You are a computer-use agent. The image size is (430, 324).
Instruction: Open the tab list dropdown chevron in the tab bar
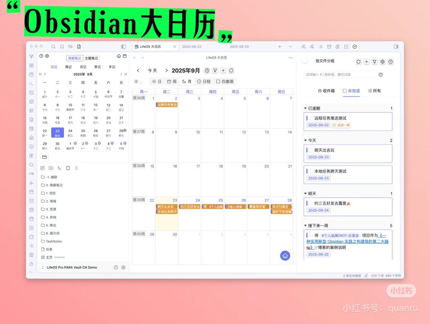[291, 47]
